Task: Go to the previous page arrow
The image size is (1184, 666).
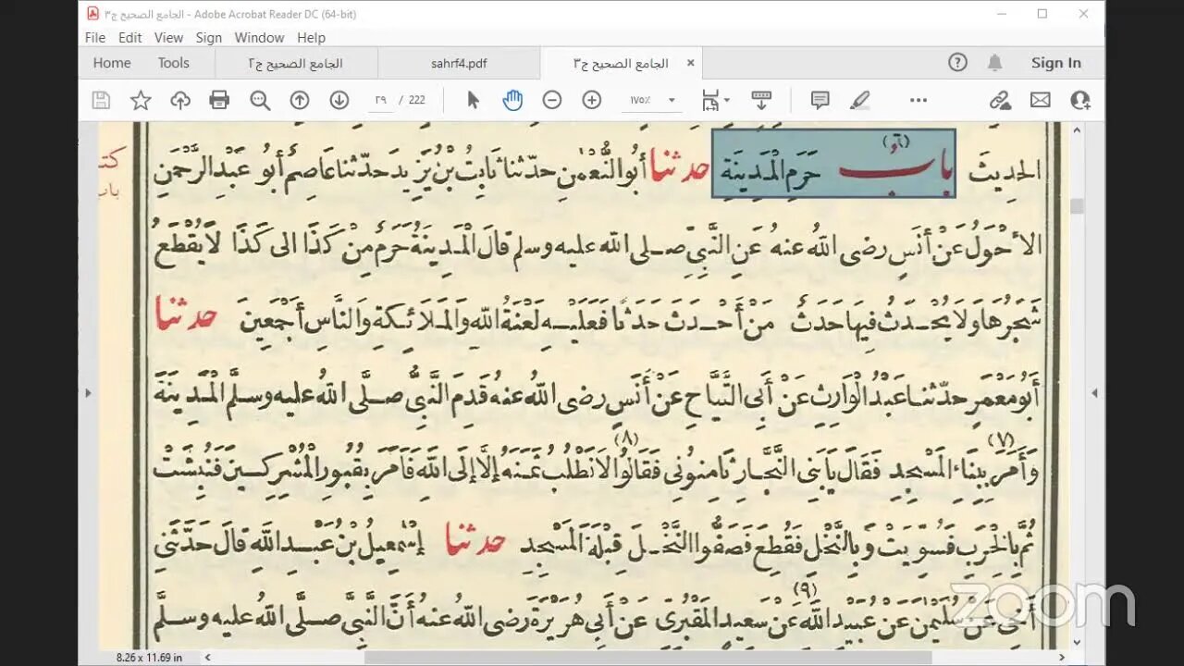Action: click(x=300, y=100)
